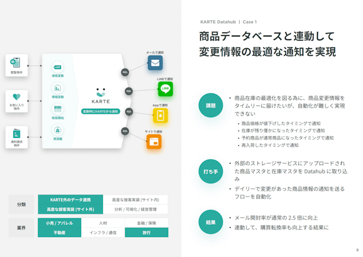The image size is (363, 257).
Task: Click the 資料請求物件 booklet icon
Action: click(x=16, y=134)
